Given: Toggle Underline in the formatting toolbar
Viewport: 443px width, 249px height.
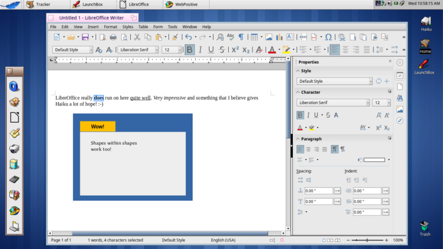Looking at the screenshot, I should tap(211, 50).
